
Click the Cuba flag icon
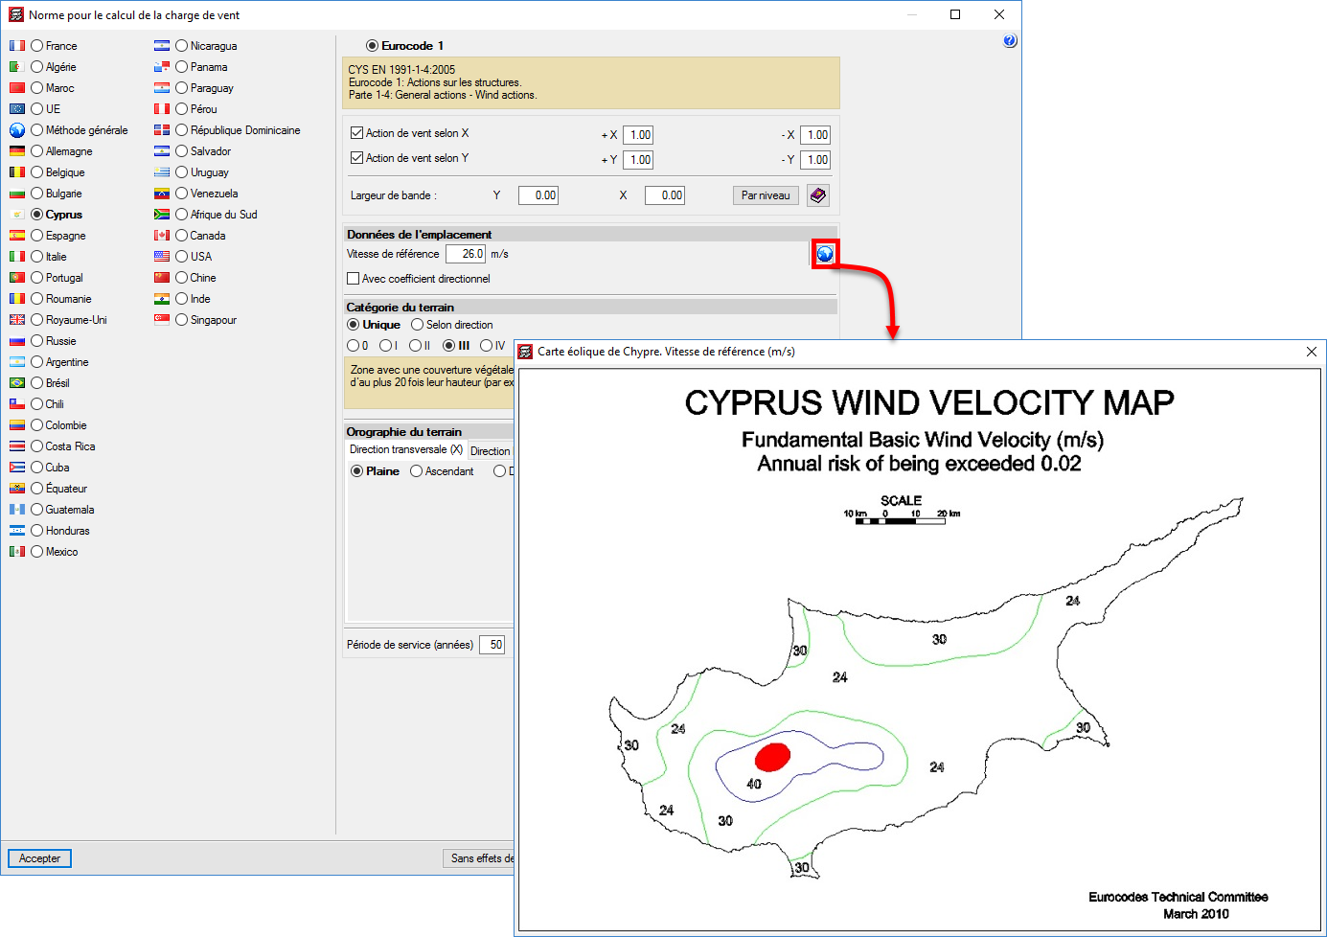point(17,468)
